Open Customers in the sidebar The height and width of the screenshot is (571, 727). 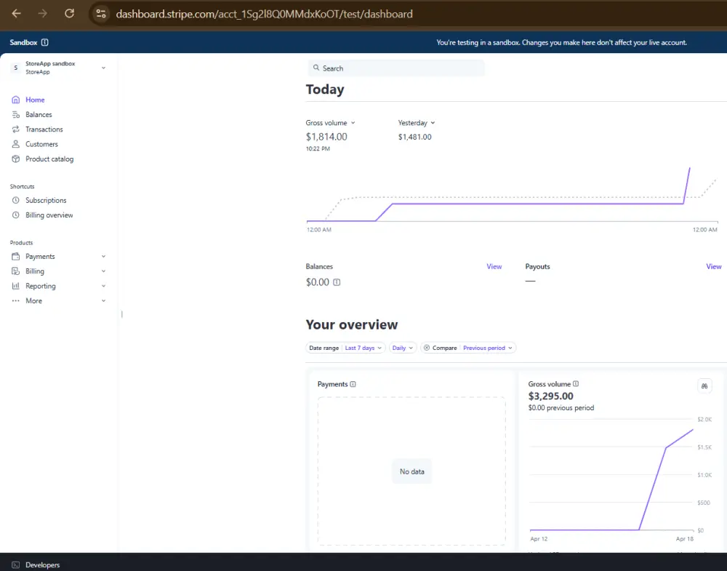tap(41, 144)
